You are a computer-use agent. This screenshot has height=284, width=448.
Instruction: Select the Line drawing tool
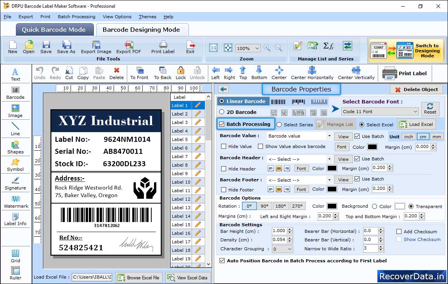click(x=16, y=129)
